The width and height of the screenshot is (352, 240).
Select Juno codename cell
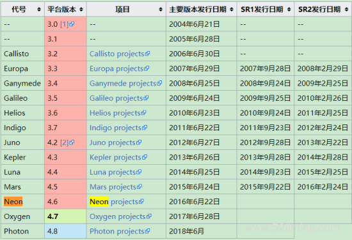pos(22,142)
